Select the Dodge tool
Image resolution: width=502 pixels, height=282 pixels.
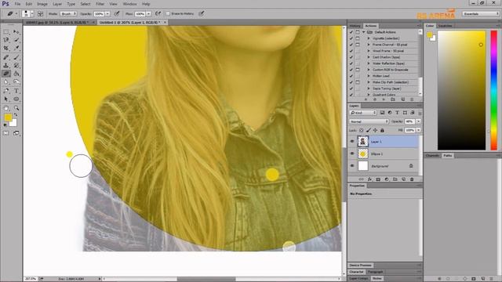pyautogui.click(x=16, y=81)
